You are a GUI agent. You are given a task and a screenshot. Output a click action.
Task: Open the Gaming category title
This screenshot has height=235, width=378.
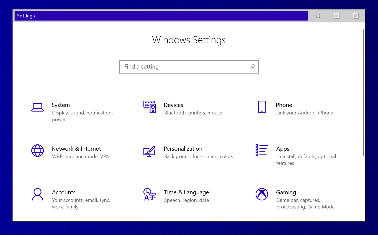pos(286,192)
